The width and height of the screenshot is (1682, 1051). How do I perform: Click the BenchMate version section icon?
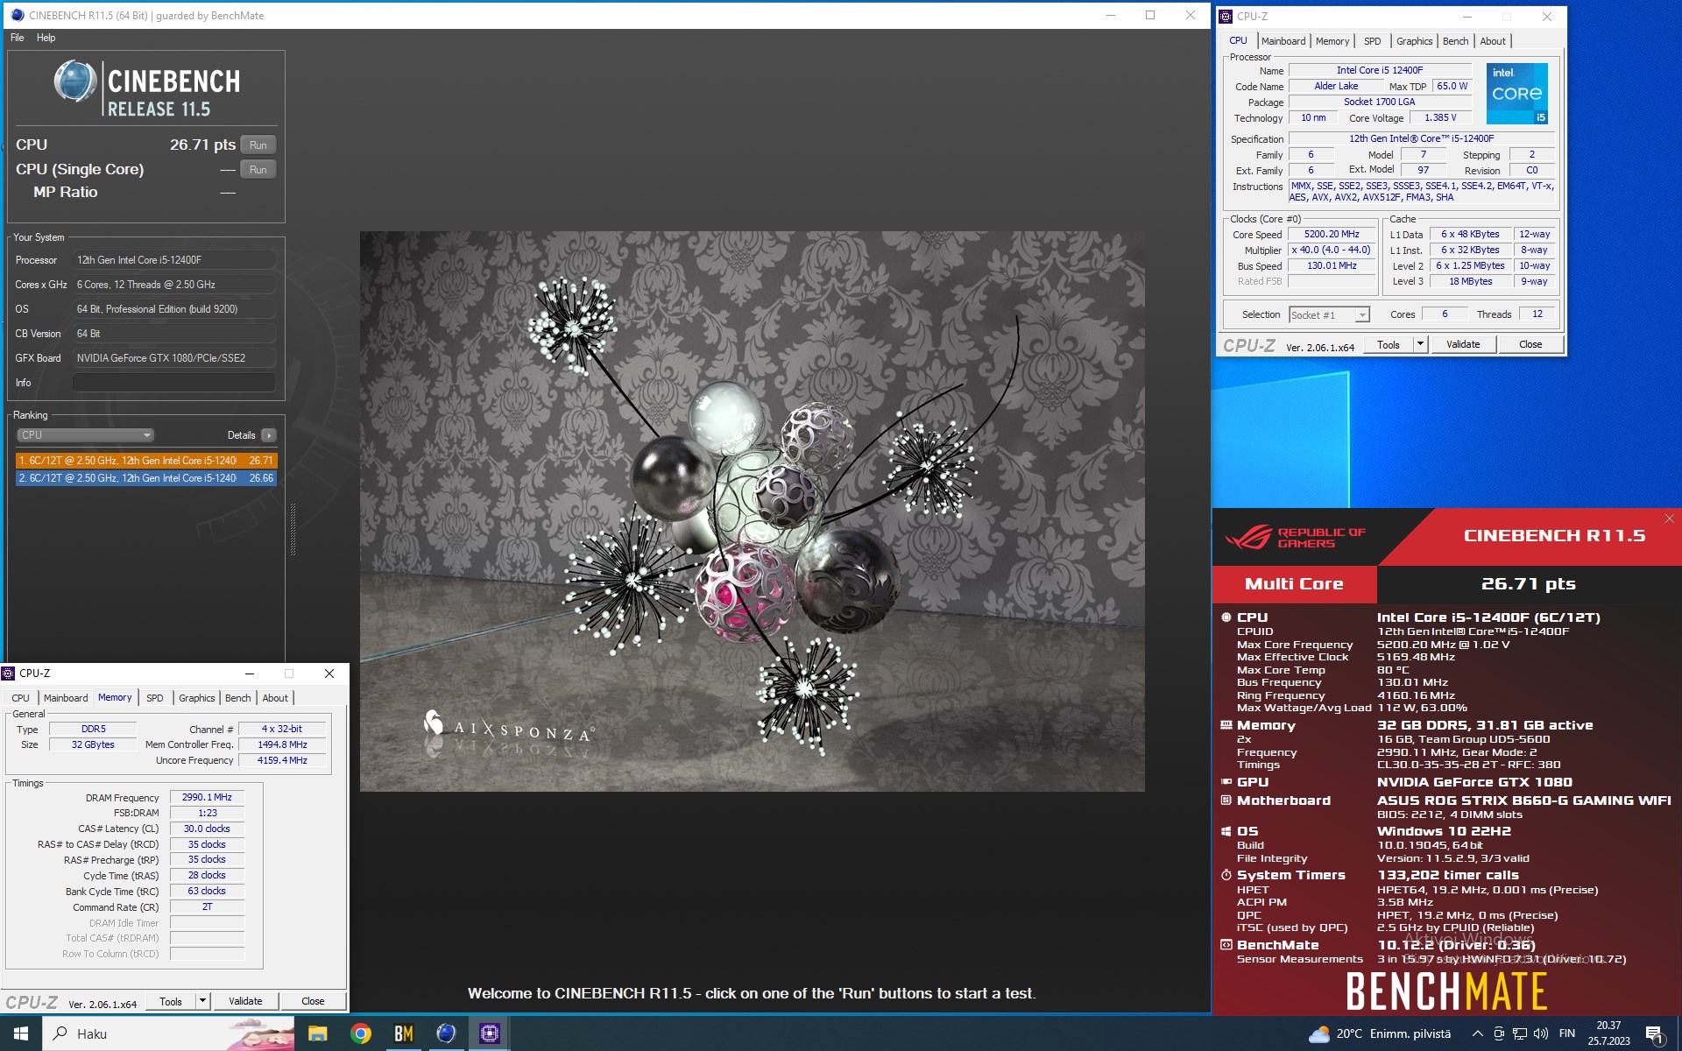[1226, 945]
